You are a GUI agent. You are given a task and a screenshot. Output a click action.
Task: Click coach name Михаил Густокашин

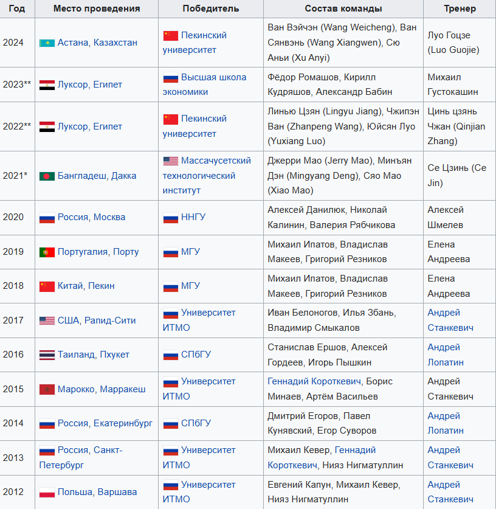[452, 85]
